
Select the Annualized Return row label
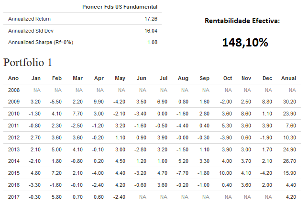[x=29, y=19]
